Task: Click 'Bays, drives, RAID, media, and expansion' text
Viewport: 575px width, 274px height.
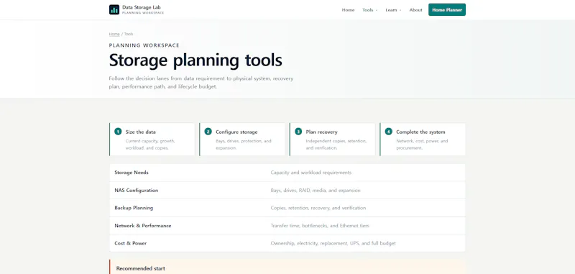Action: (x=316, y=191)
